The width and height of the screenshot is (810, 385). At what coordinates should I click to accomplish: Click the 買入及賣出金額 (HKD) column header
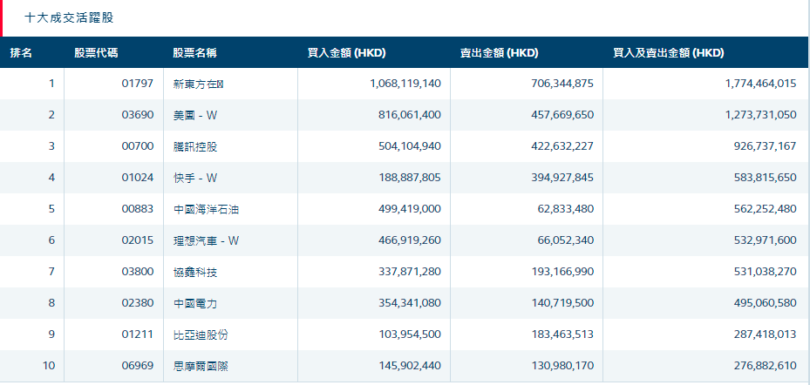(x=669, y=52)
